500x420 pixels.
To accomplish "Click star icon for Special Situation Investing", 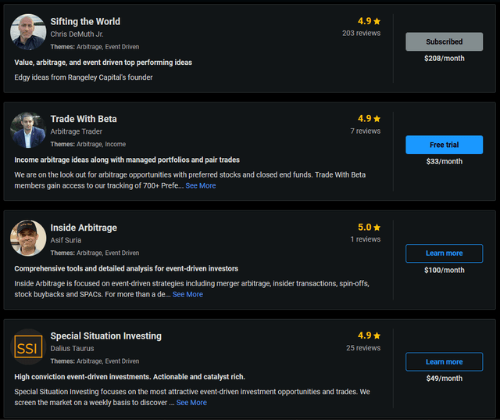I will point(377,336).
